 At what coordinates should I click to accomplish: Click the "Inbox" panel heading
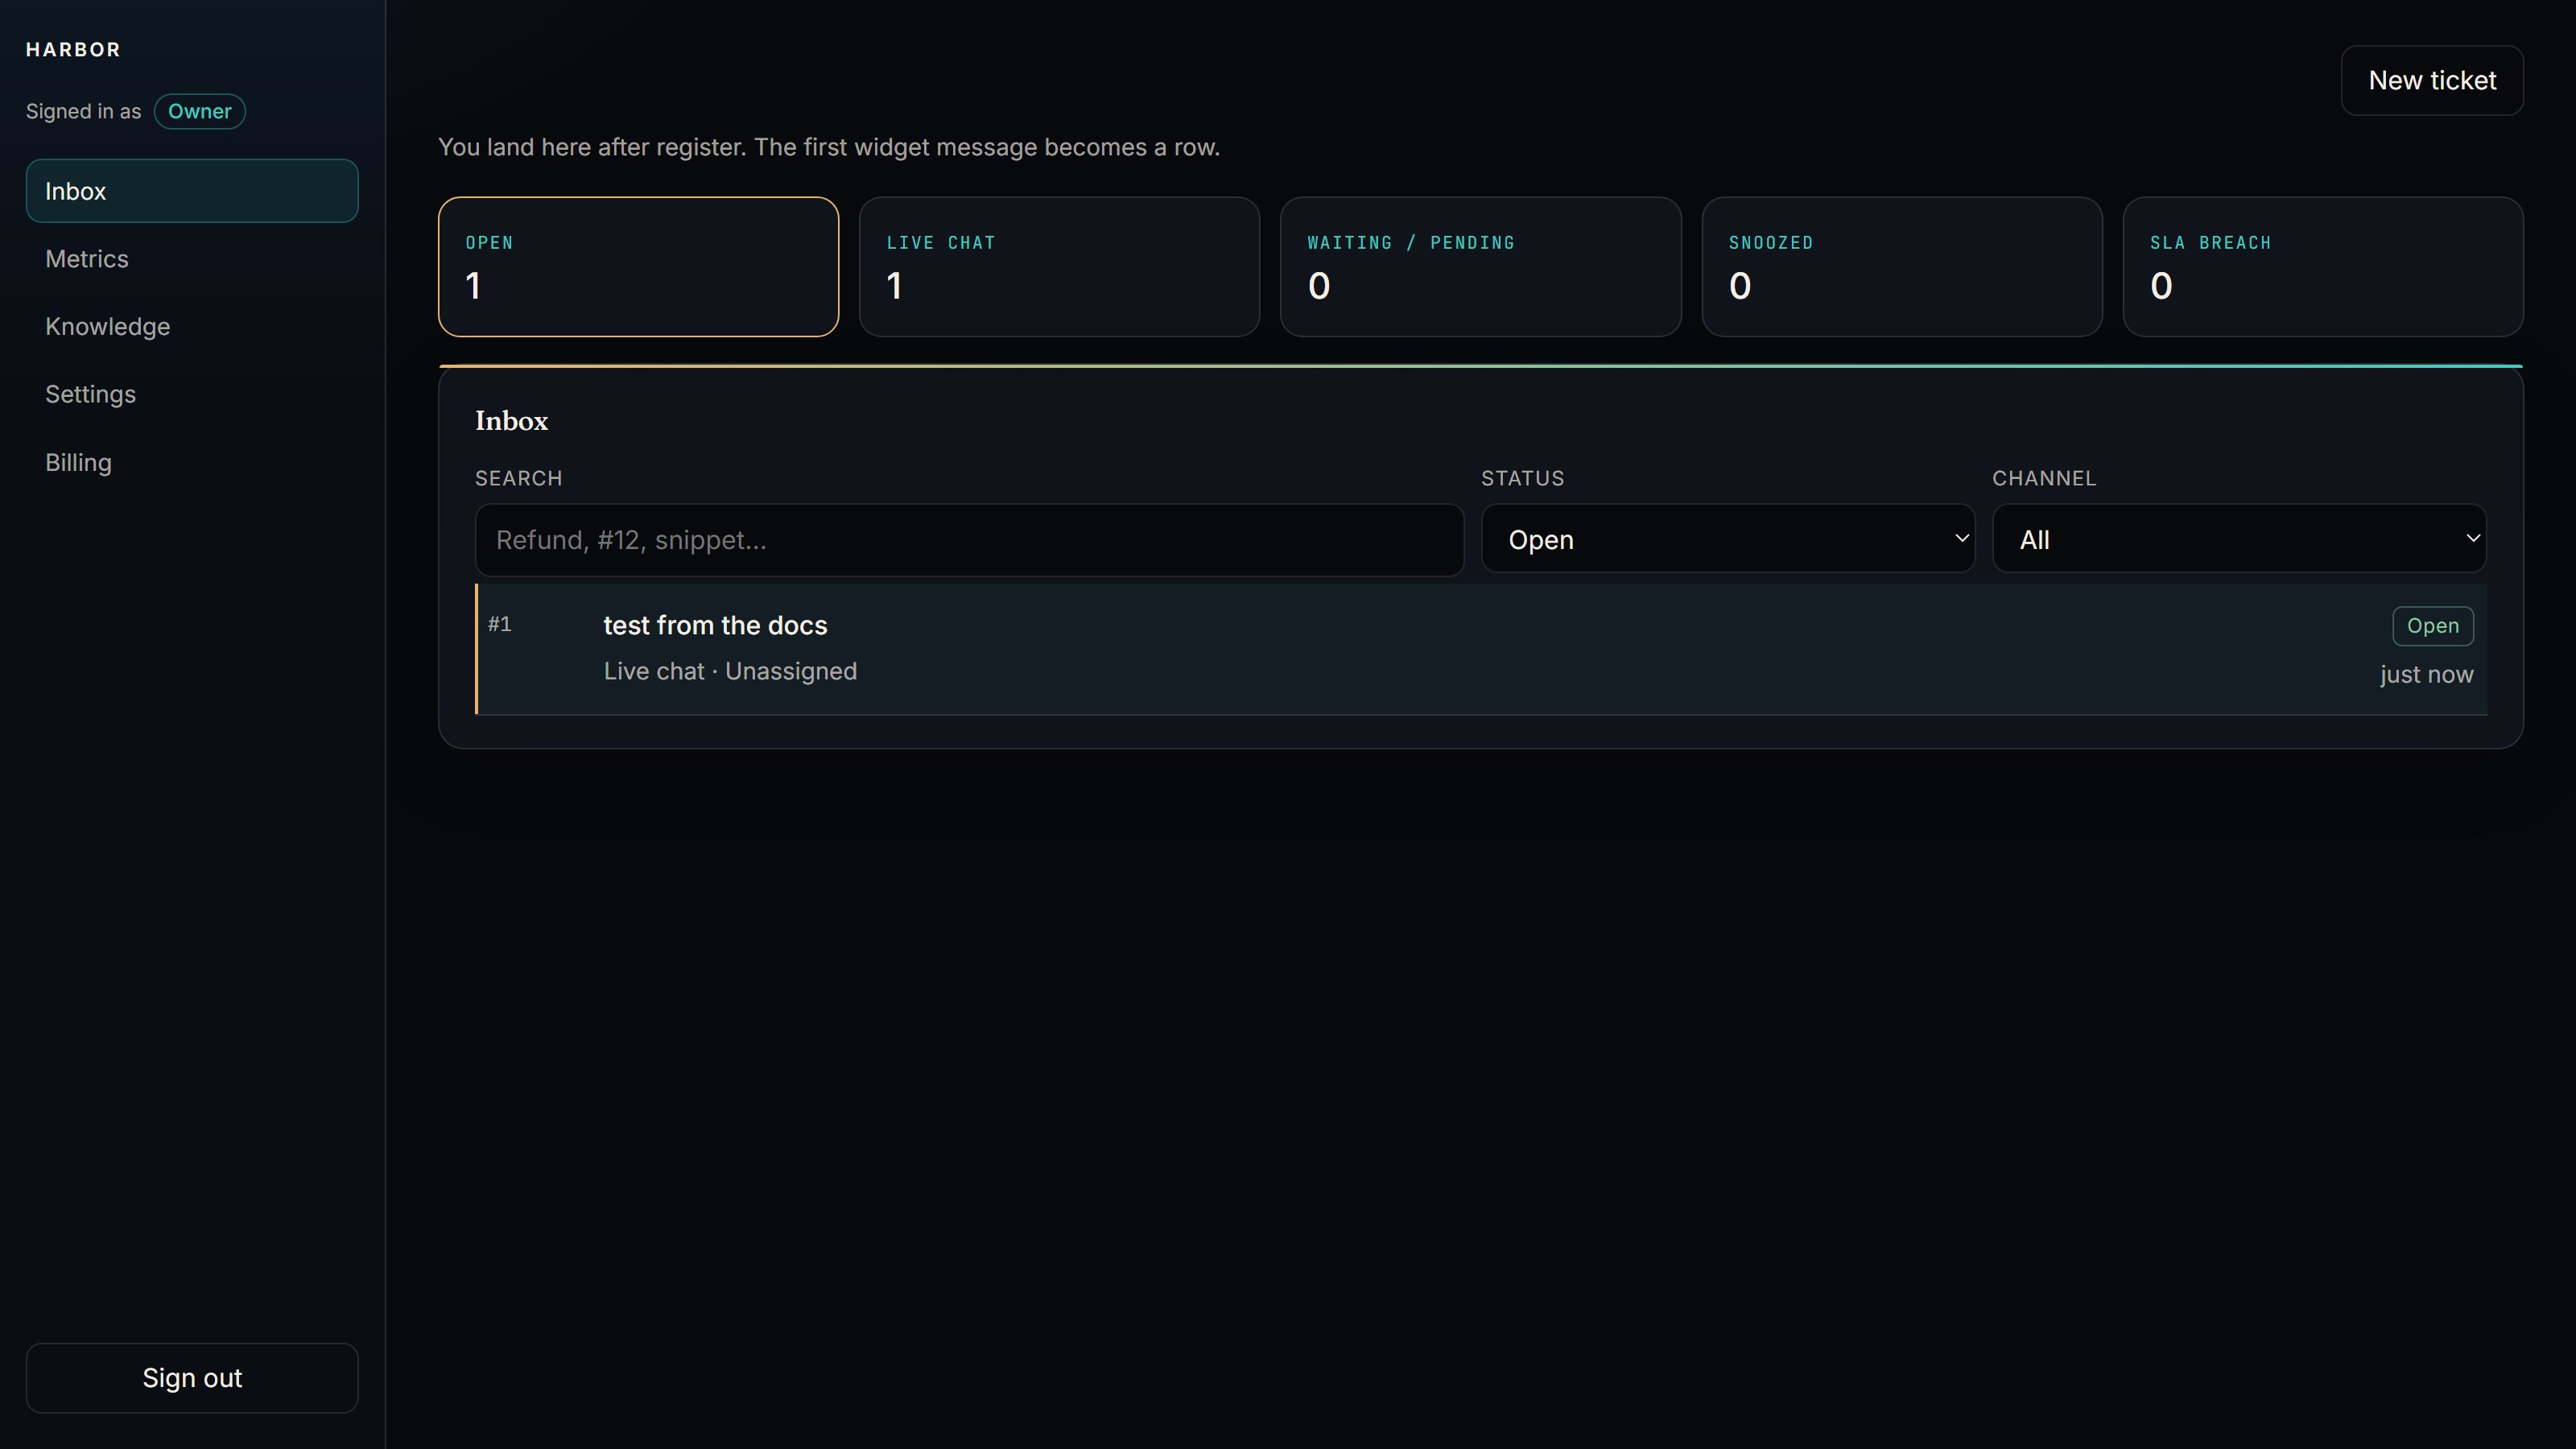coord(511,421)
